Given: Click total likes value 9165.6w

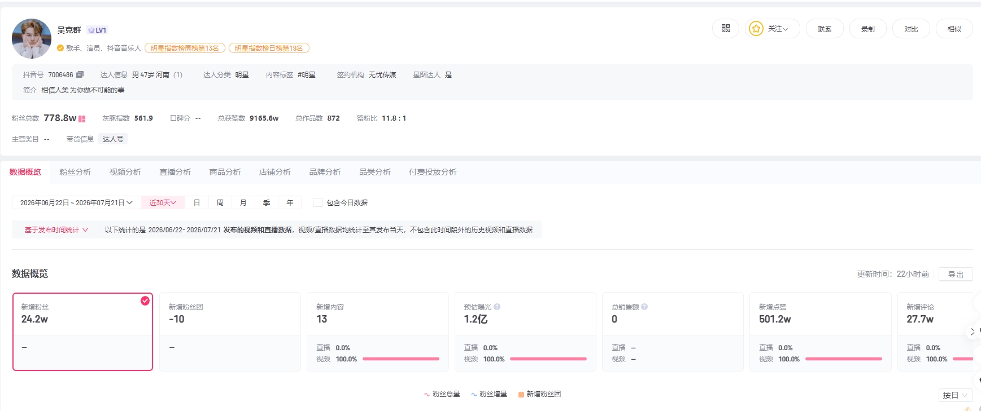Looking at the screenshot, I should [x=264, y=118].
